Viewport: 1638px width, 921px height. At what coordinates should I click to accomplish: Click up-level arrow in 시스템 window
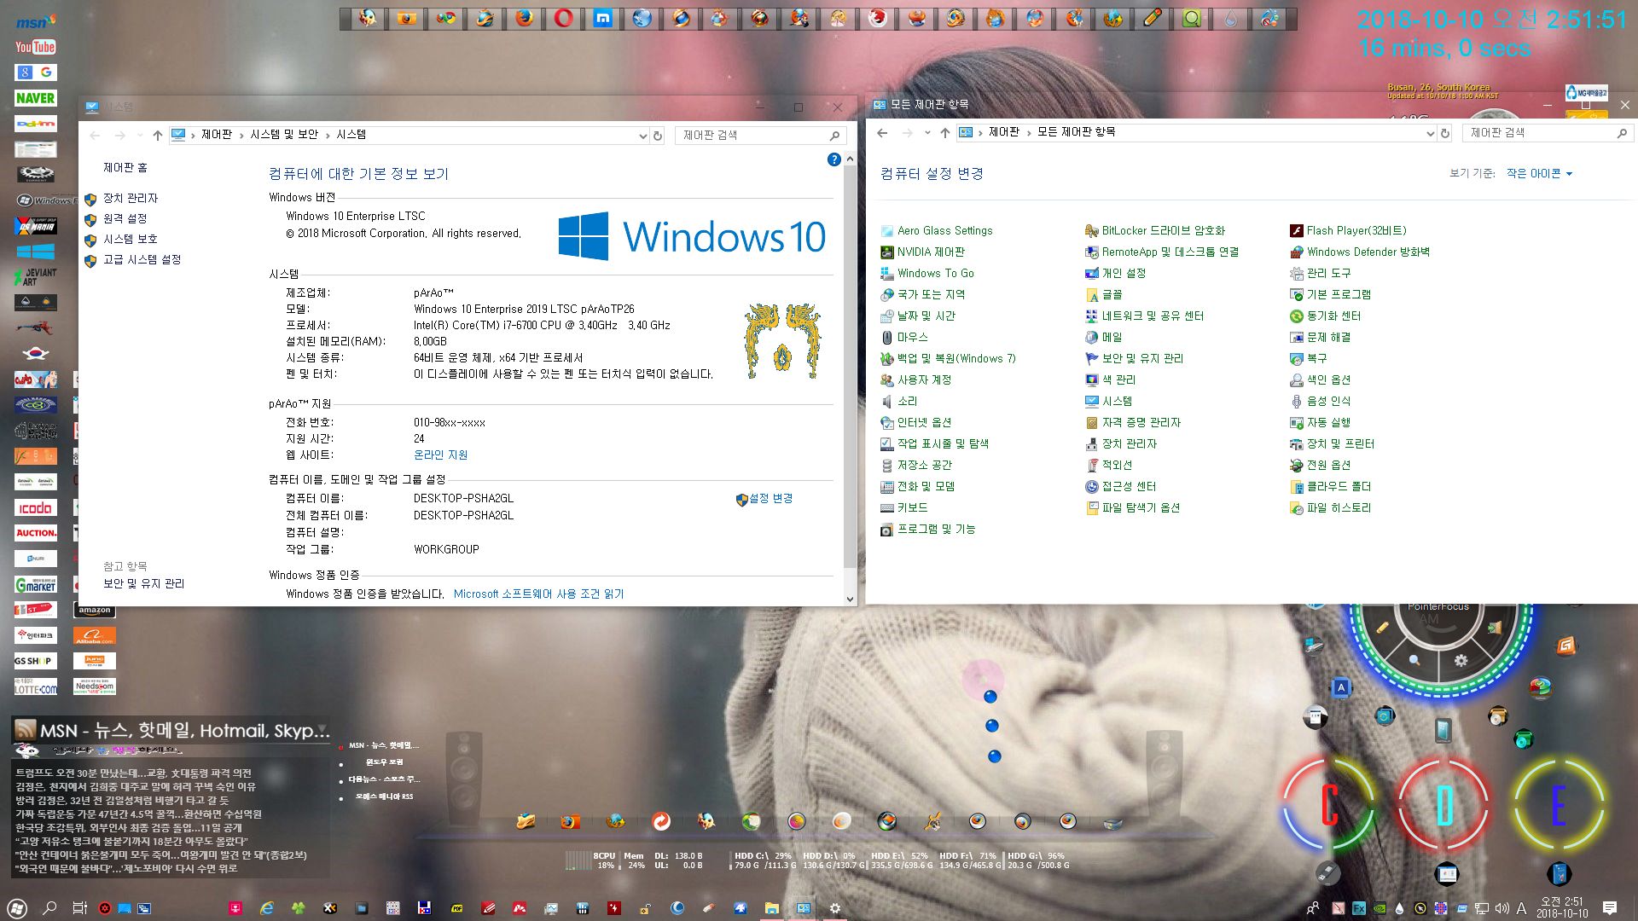pyautogui.click(x=158, y=135)
